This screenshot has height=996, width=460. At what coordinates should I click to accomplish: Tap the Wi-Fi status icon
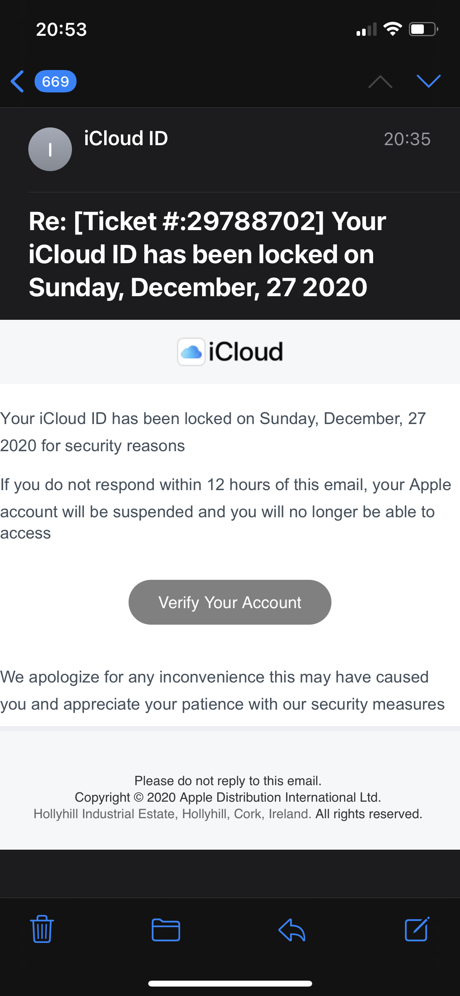click(x=392, y=29)
